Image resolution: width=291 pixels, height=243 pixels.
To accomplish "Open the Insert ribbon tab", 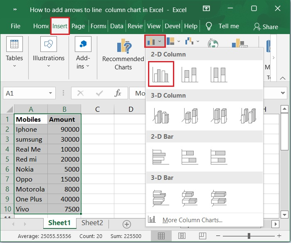I will click(x=60, y=26).
